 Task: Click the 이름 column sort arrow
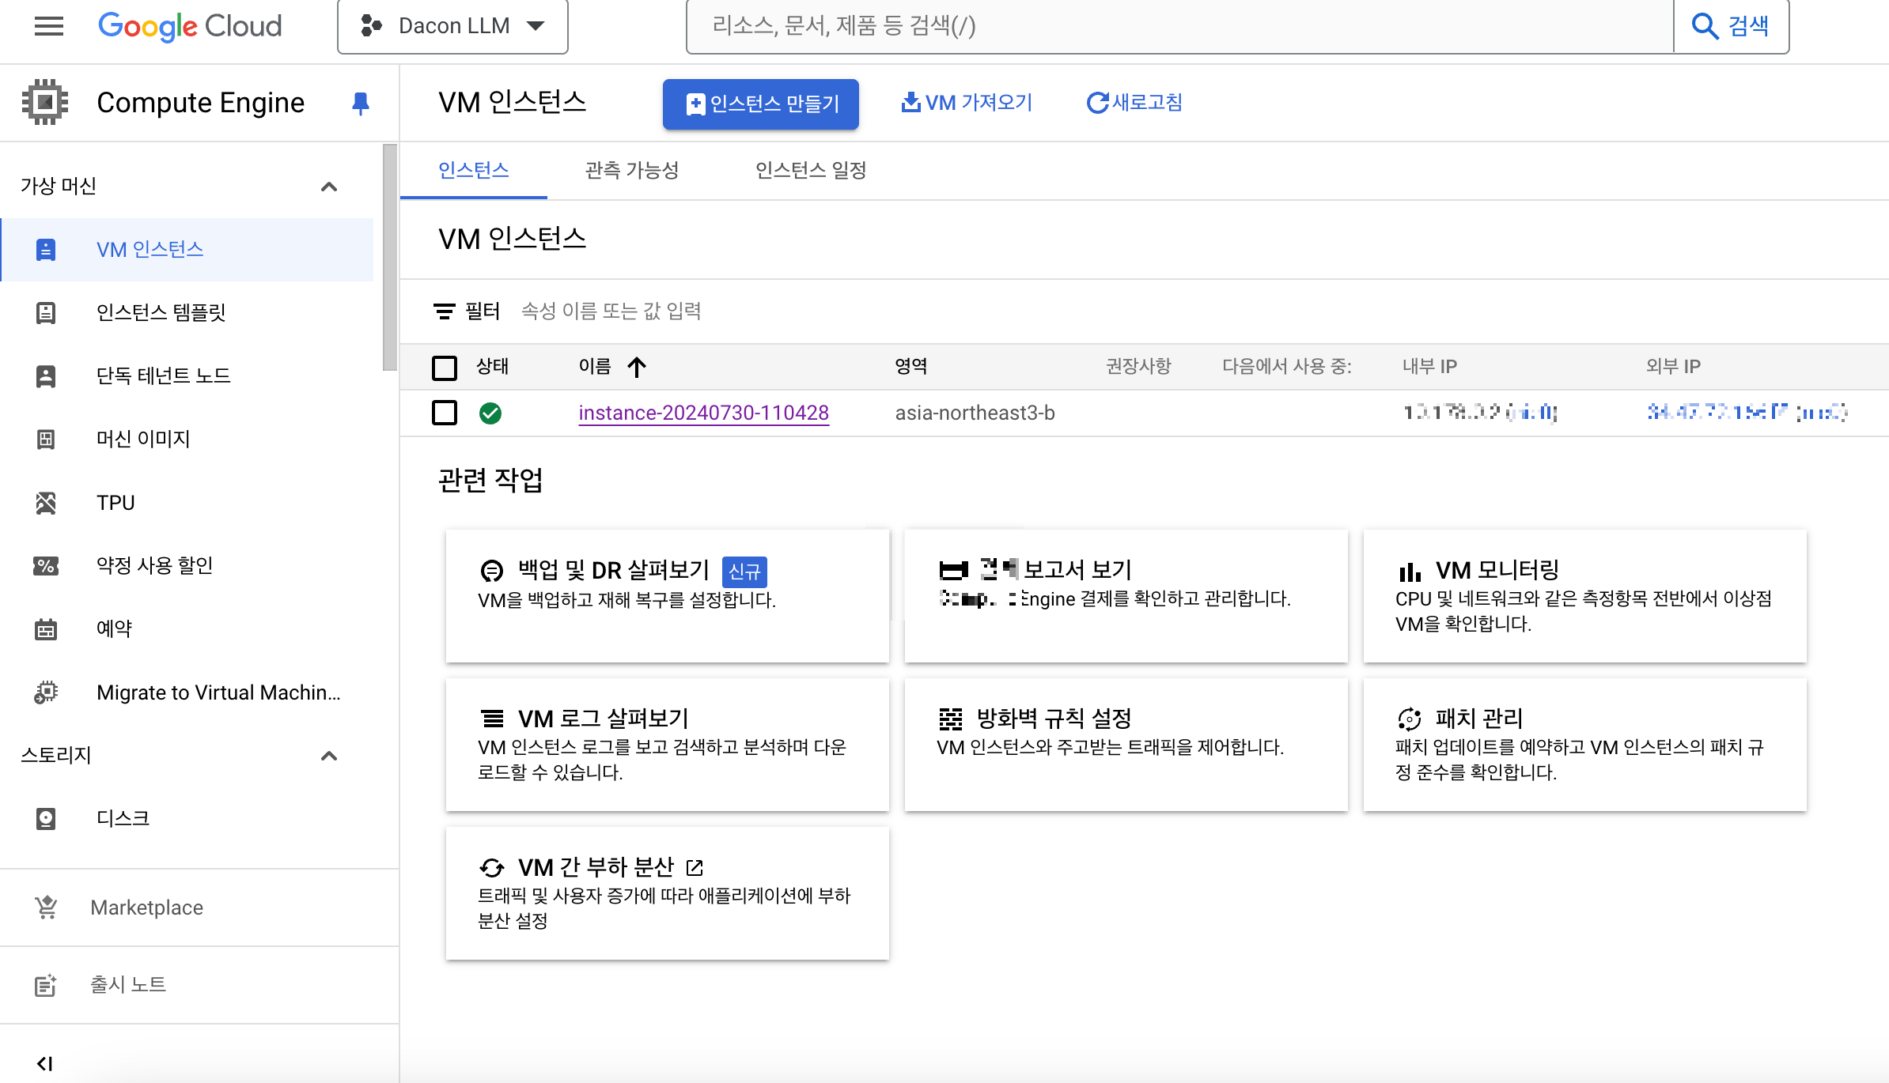click(637, 367)
